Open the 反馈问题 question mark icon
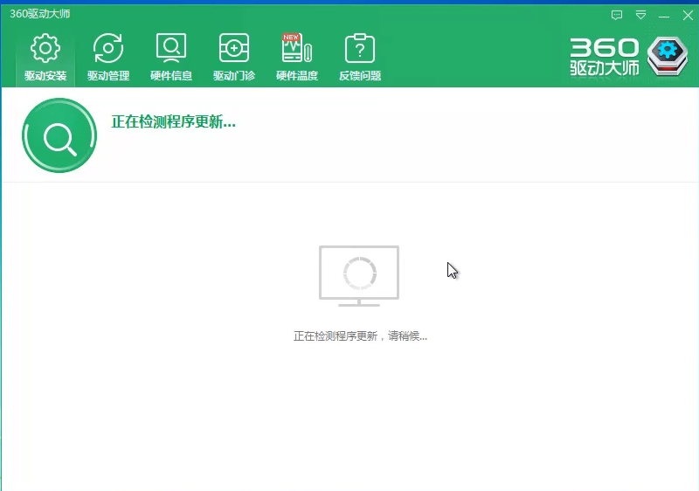699x491 pixels. point(360,48)
